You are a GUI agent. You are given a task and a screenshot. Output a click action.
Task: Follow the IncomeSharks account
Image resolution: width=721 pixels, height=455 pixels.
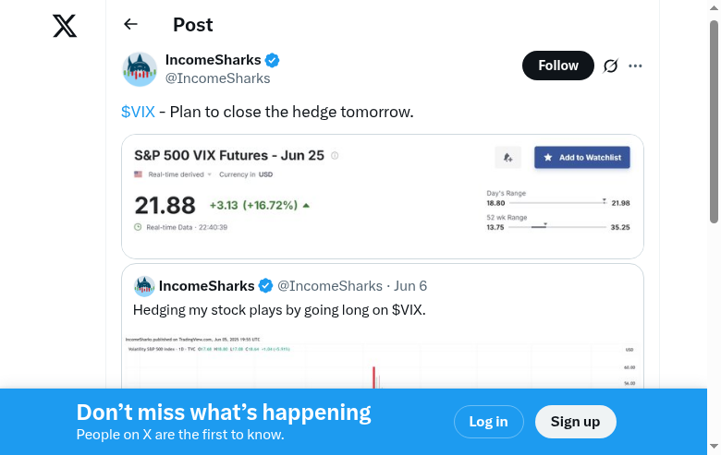(x=558, y=66)
